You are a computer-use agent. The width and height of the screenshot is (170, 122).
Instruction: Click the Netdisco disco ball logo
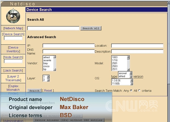(13, 16)
